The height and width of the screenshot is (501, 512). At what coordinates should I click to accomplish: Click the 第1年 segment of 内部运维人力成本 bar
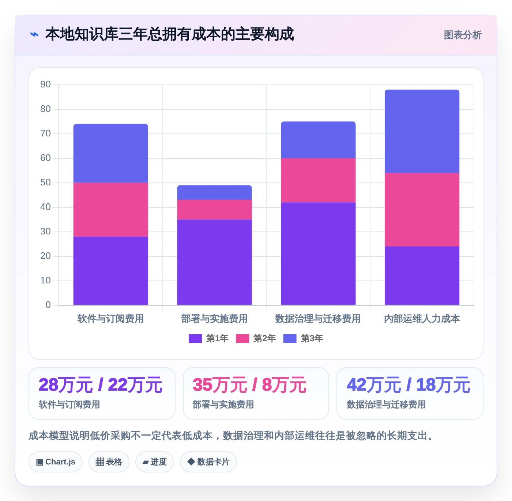[x=422, y=276]
